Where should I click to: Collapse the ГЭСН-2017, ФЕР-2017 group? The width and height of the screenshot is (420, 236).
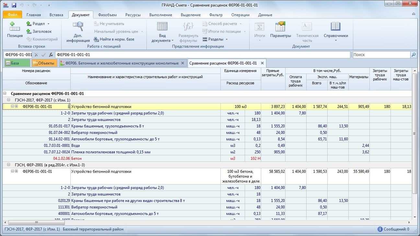[x=9, y=100]
